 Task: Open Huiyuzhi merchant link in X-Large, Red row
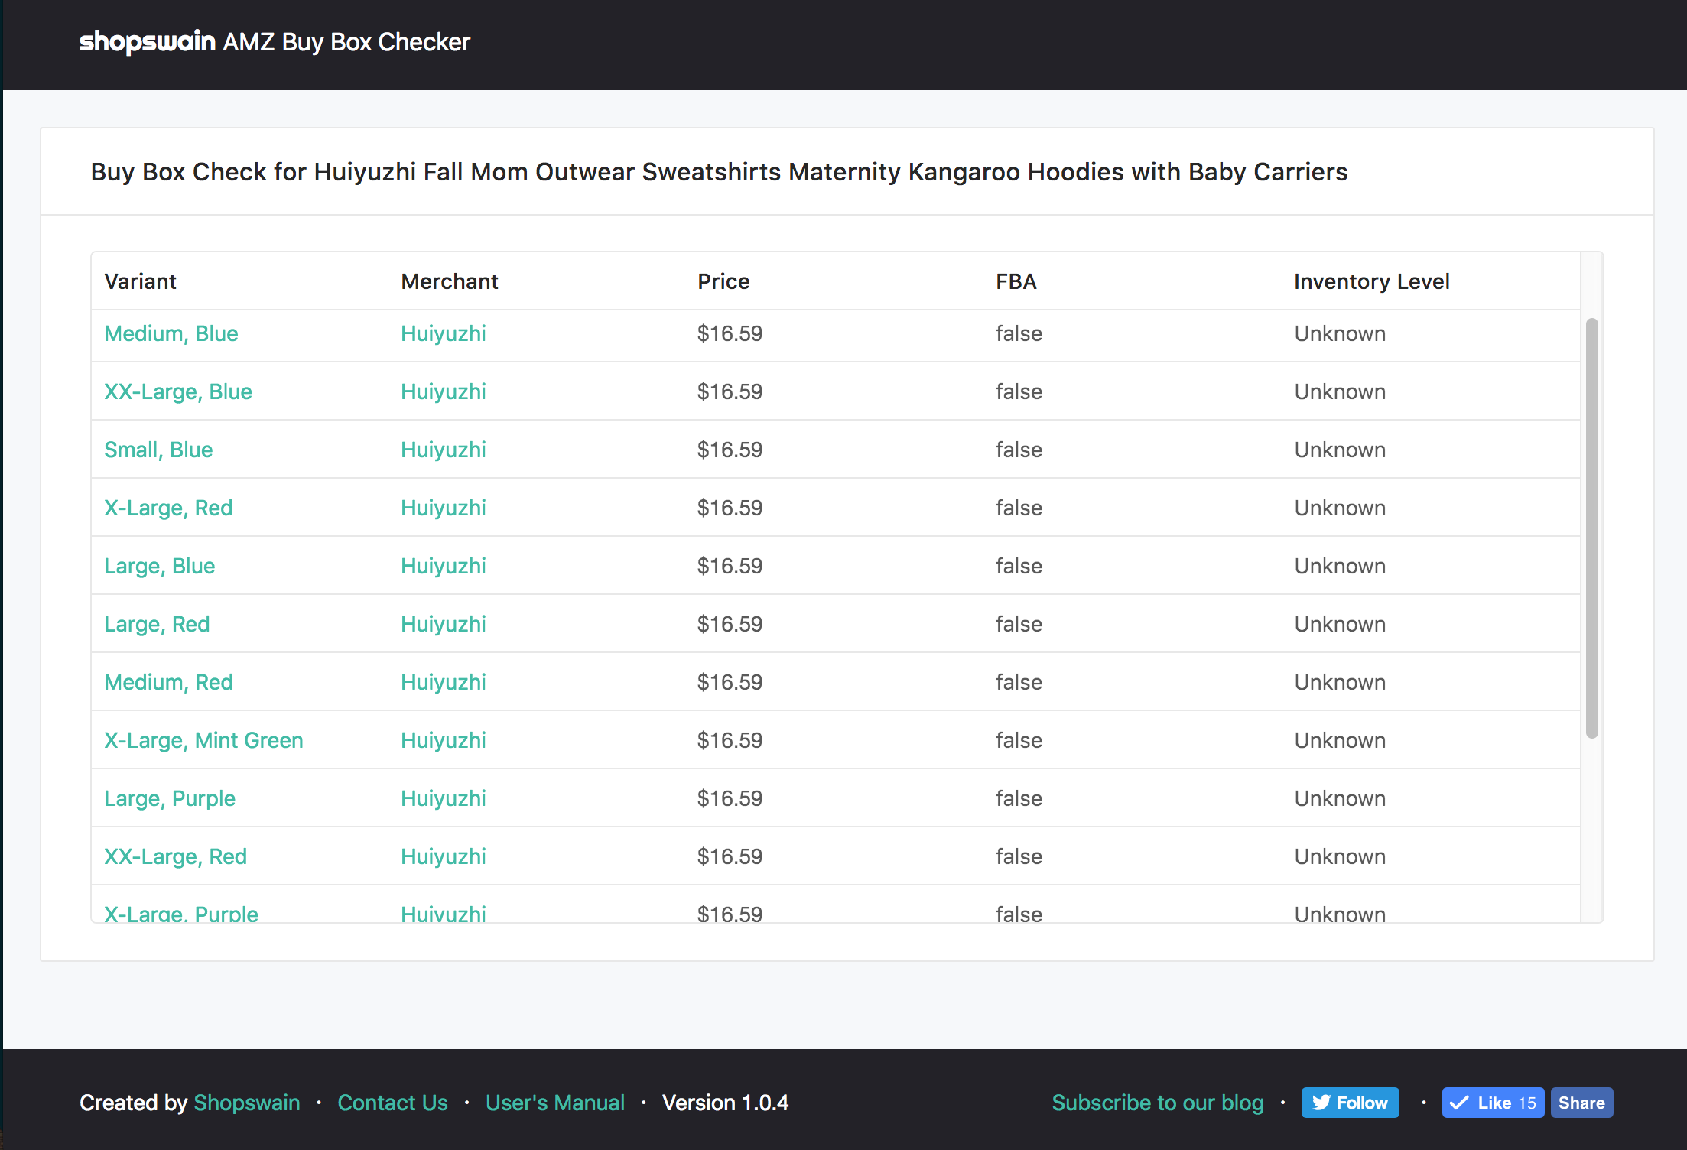444,508
